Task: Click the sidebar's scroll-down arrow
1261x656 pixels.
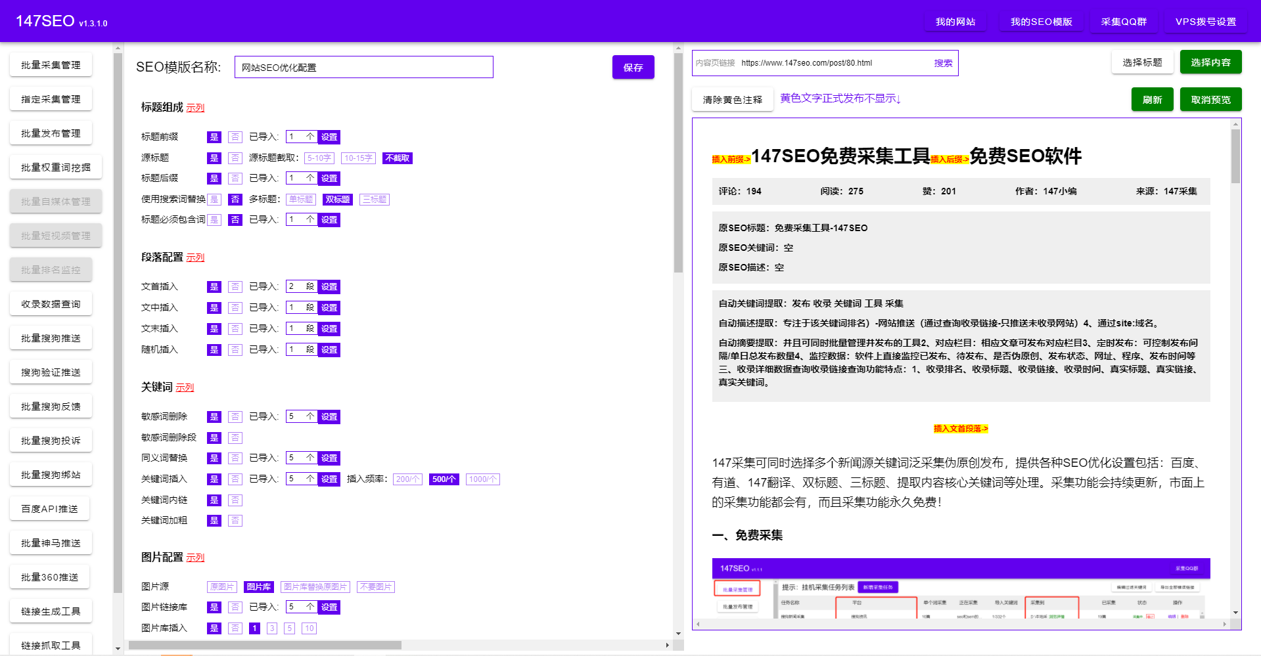Action: (118, 649)
